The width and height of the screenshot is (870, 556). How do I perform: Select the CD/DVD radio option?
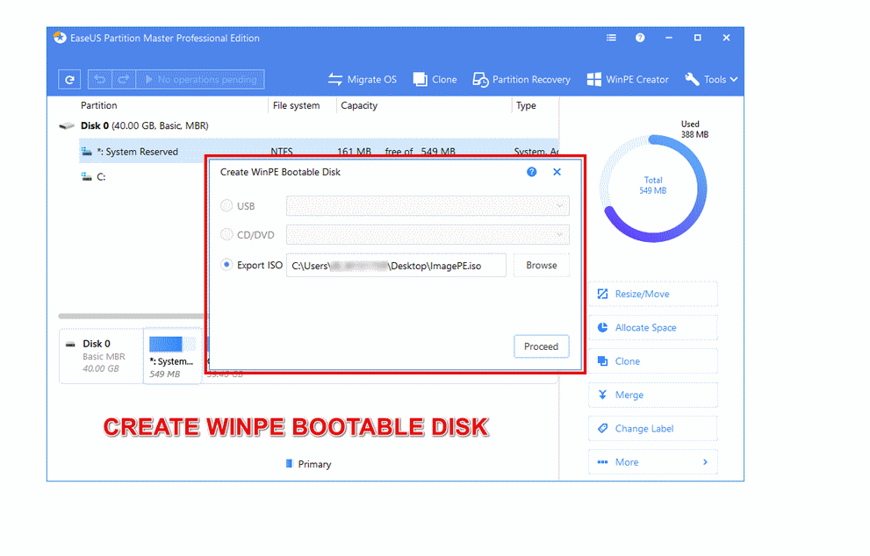tap(226, 234)
